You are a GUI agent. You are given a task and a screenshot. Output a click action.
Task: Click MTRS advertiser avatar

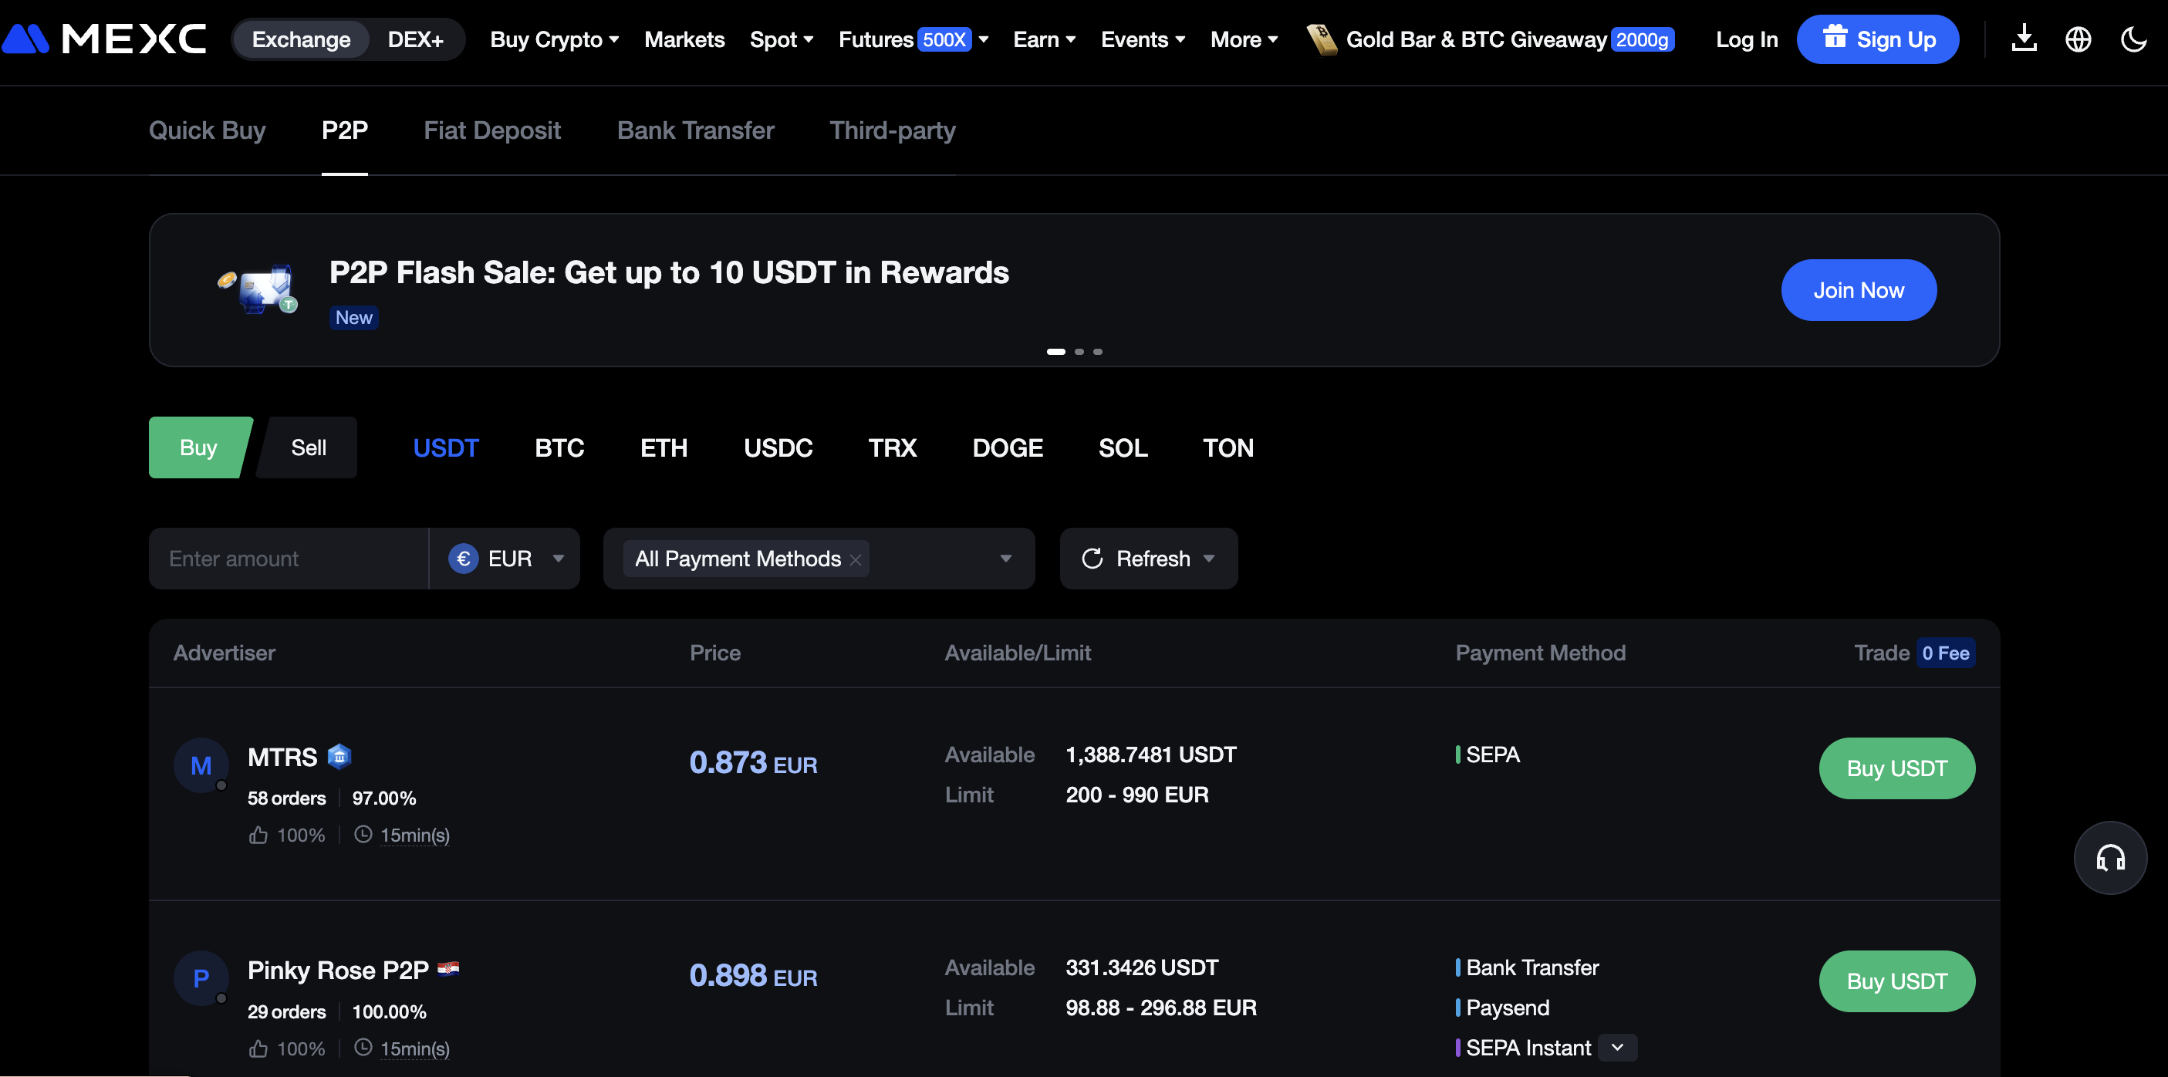click(x=201, y=765)
